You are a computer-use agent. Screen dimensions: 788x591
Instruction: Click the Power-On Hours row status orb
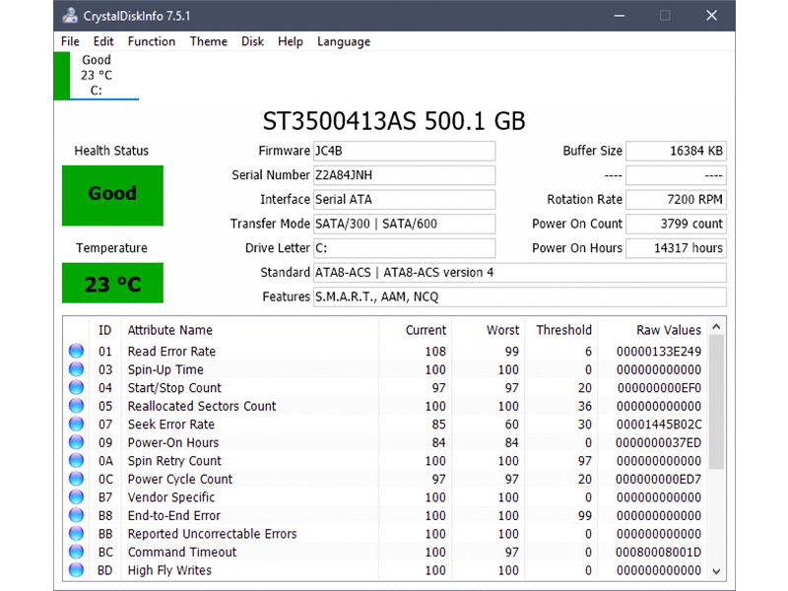(77, 443)
